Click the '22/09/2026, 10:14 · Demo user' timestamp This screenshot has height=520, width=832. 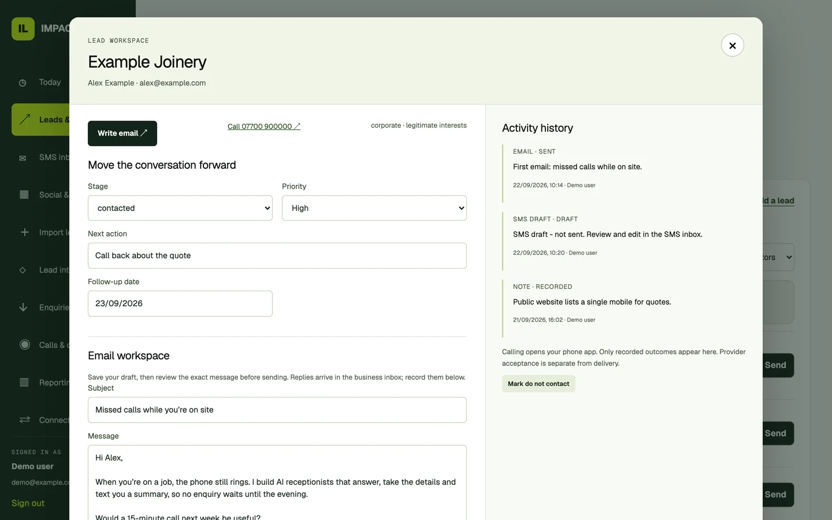pos(554,185)
